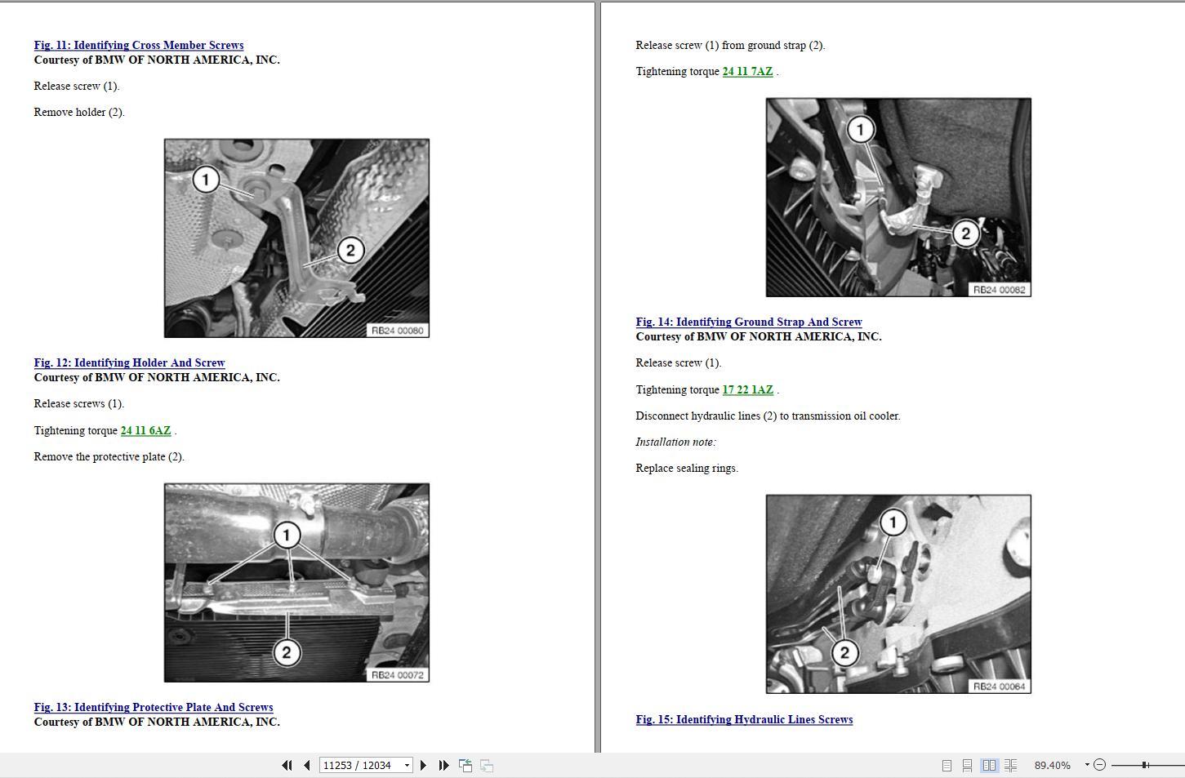Click the hydraulic lines figure RB24 00064
The height and width of the screenshot is (778, 1185).
pos(898,594)
